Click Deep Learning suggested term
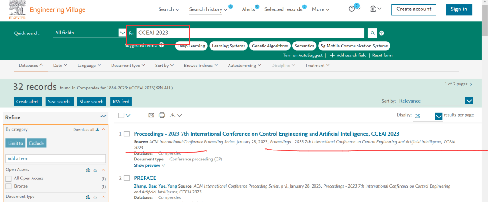The height and width of the screenshot is (202, 488). 192,46
